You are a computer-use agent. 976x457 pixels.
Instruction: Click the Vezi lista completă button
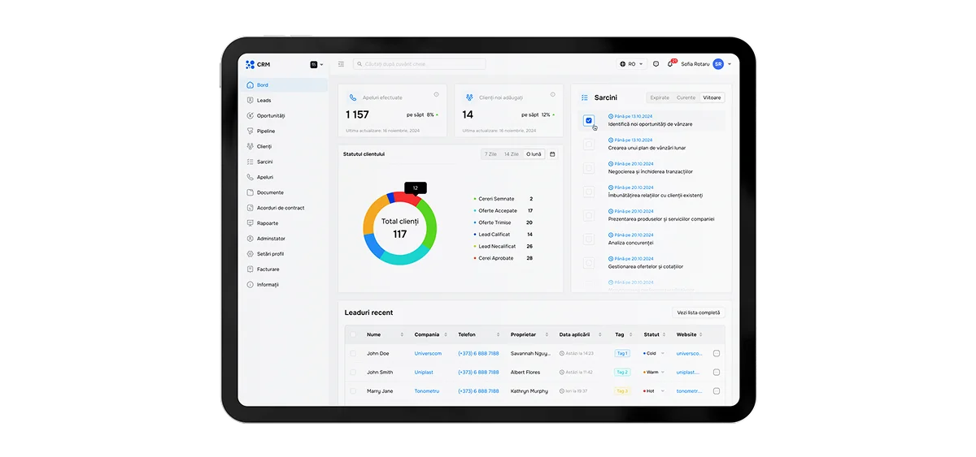(x=699, y=313)
